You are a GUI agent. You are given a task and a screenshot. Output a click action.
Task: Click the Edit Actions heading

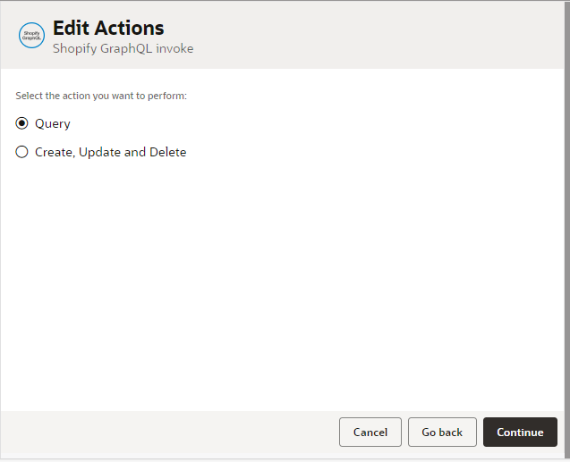pyautogui.click(x=108, y=28)
